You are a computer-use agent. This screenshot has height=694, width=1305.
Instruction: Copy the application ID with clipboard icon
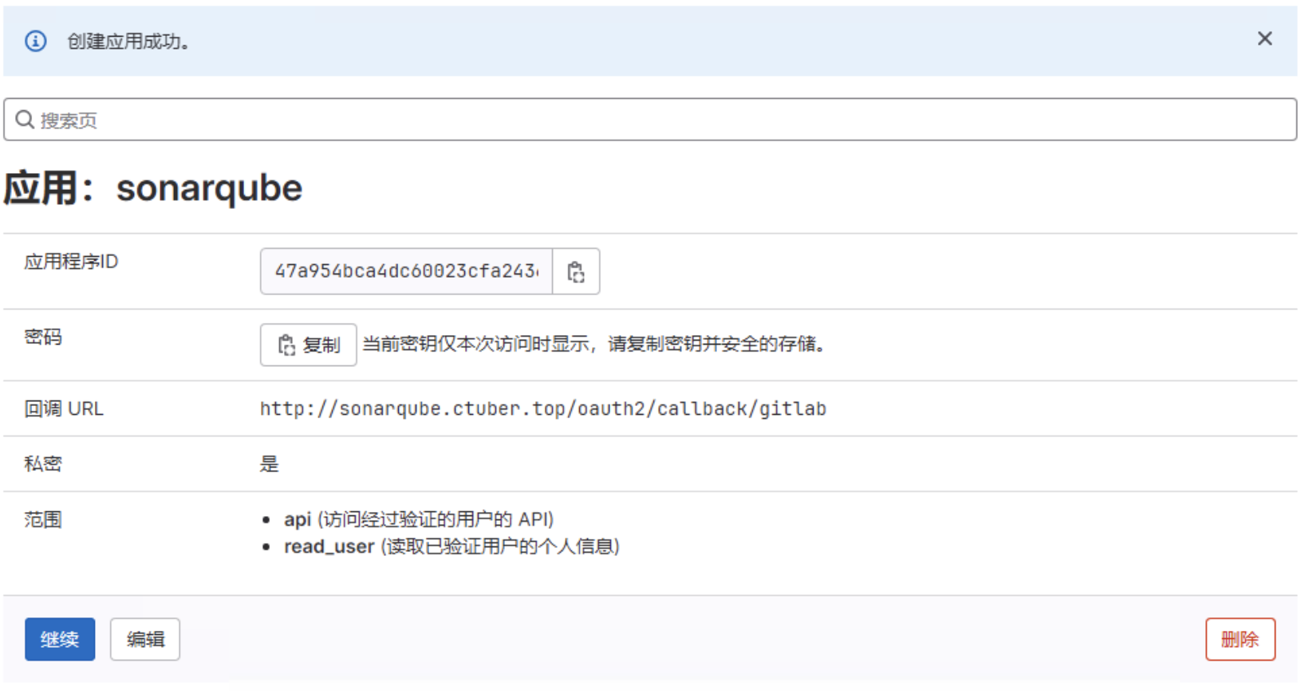[576, 272]
